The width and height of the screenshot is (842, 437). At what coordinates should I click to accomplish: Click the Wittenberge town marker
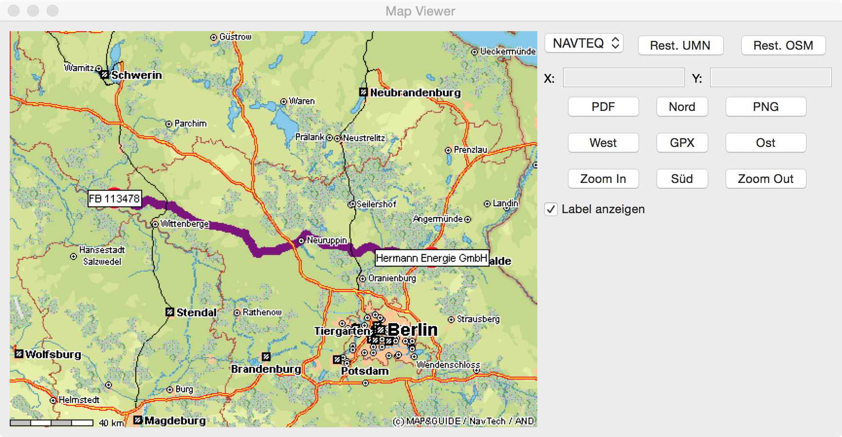click(x=155, y=224)
